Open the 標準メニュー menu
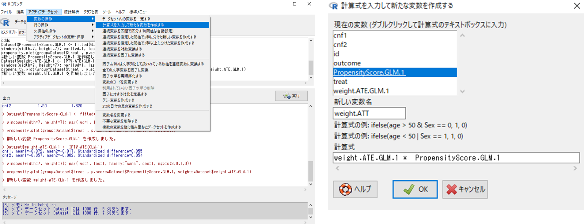 [138, 12]
